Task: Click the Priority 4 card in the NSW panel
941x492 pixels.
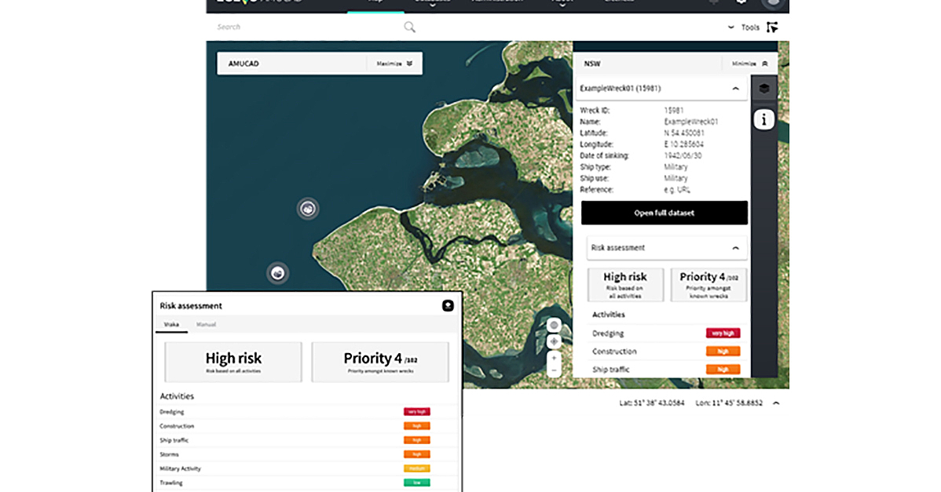Action: pyautogui.click(x=708, y=284)
